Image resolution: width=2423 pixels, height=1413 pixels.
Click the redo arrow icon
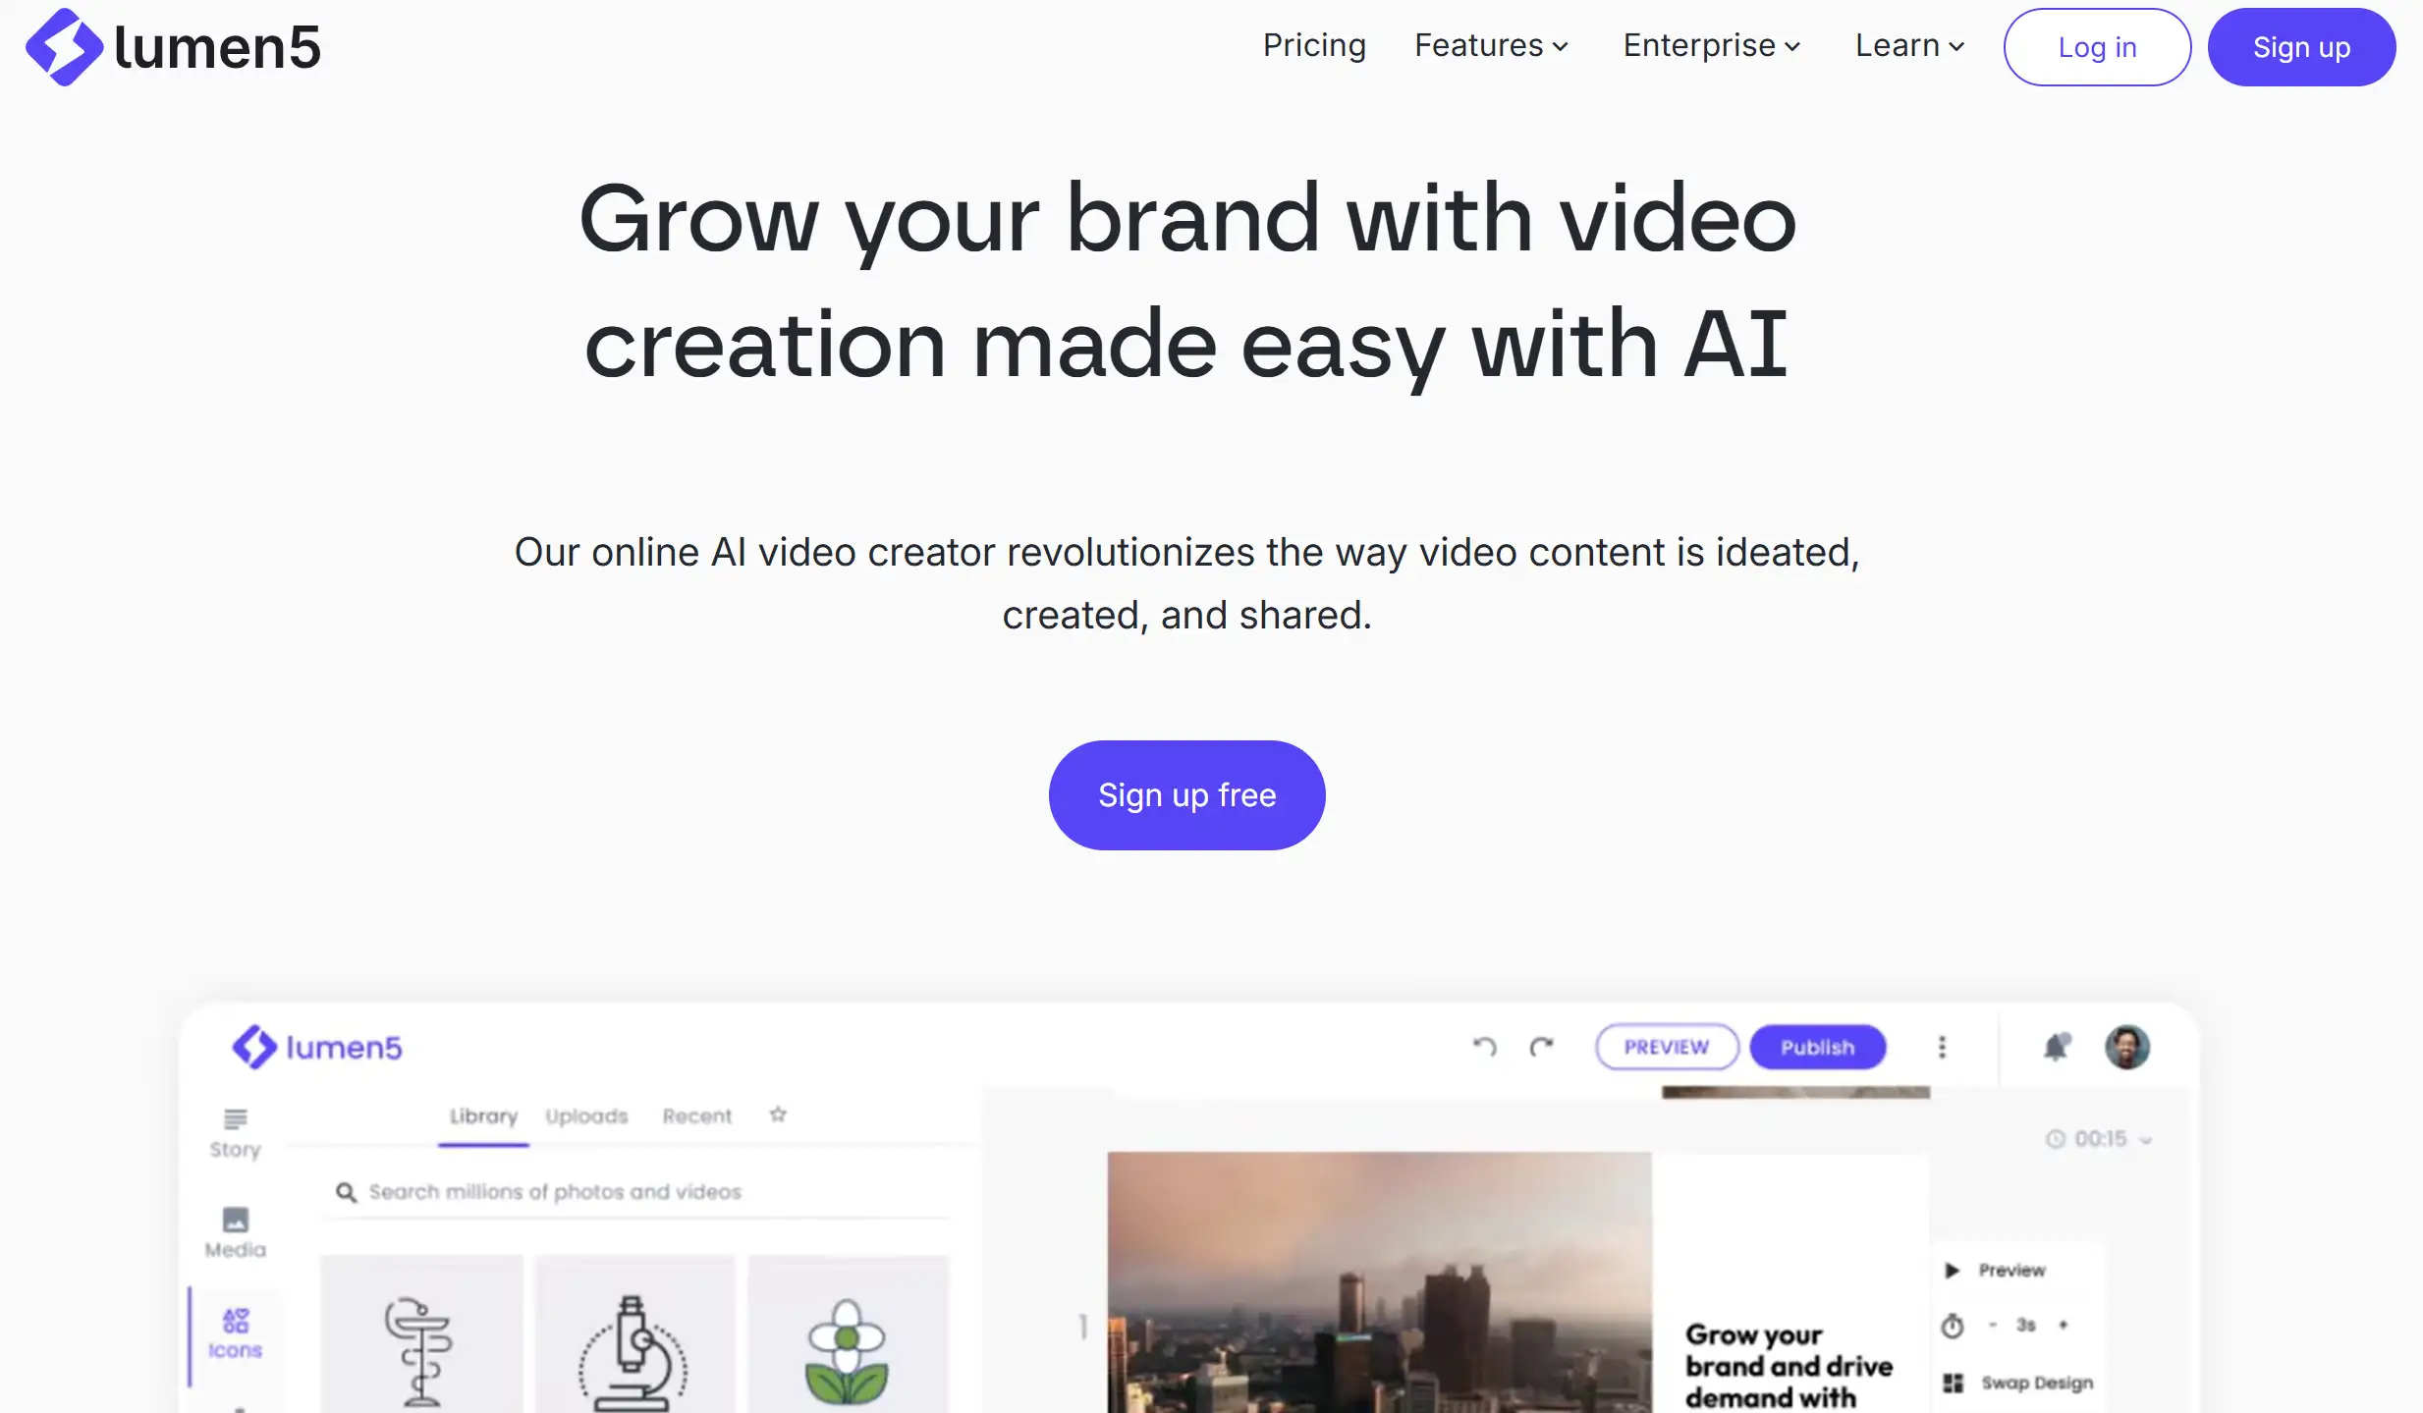[1541, 1045]
